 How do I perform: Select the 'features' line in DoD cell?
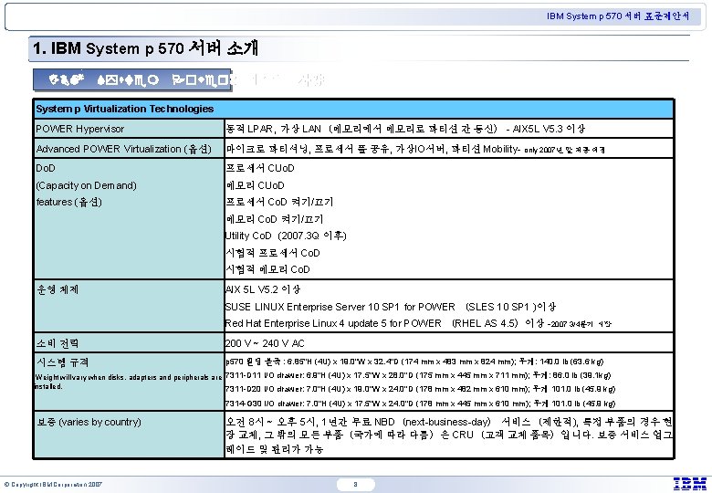pyautogui.click(x=69, y=202)
